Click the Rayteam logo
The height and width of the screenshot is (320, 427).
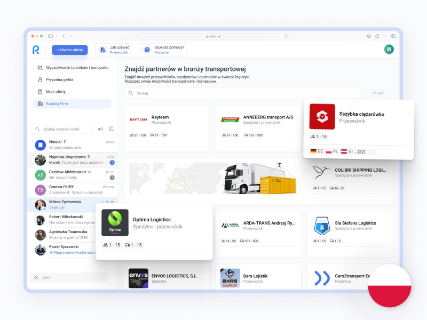138,119
